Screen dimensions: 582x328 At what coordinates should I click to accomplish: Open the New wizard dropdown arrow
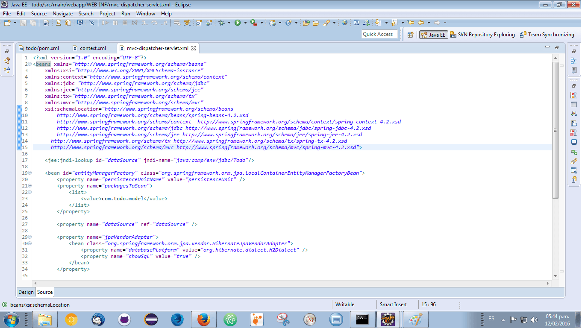(15, 23)
